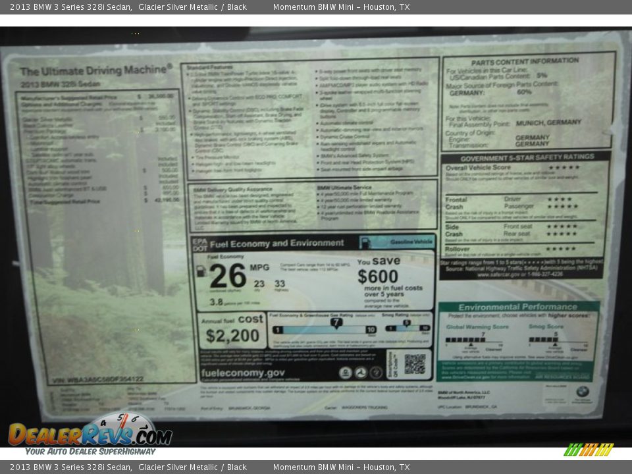The image size is (632, 474).
Task: Select the black gas pump icon beside Fuel Economy
Action: tap(201, 271)
